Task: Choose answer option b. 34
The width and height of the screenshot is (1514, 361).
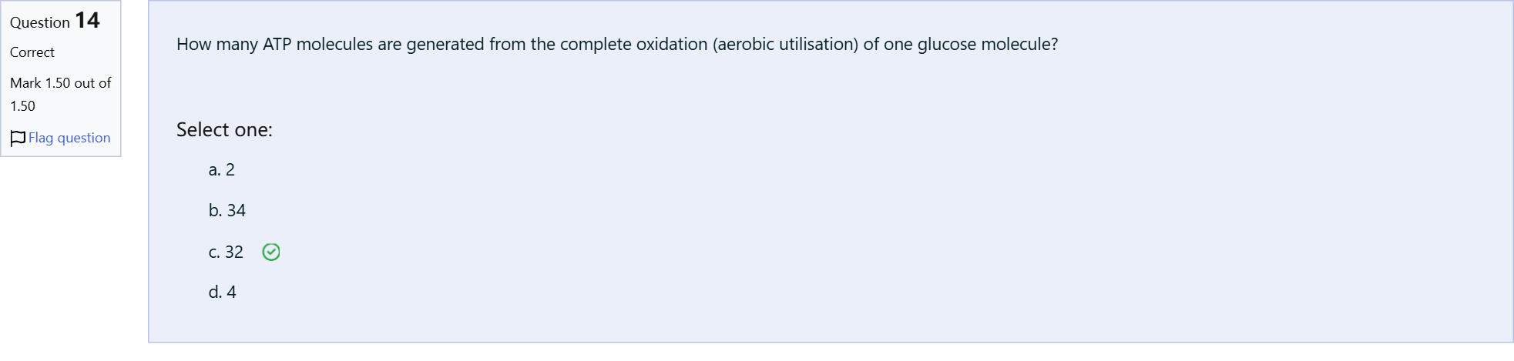Action: pos(227,210)
